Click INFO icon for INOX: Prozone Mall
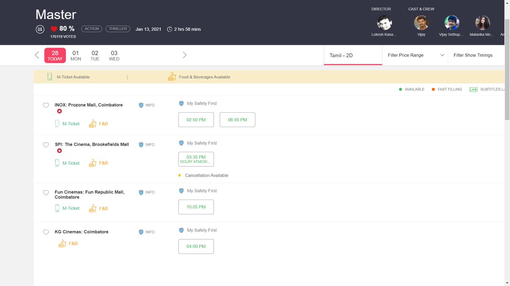The height and width of the screenshot is (286, 510). (141, 105)
